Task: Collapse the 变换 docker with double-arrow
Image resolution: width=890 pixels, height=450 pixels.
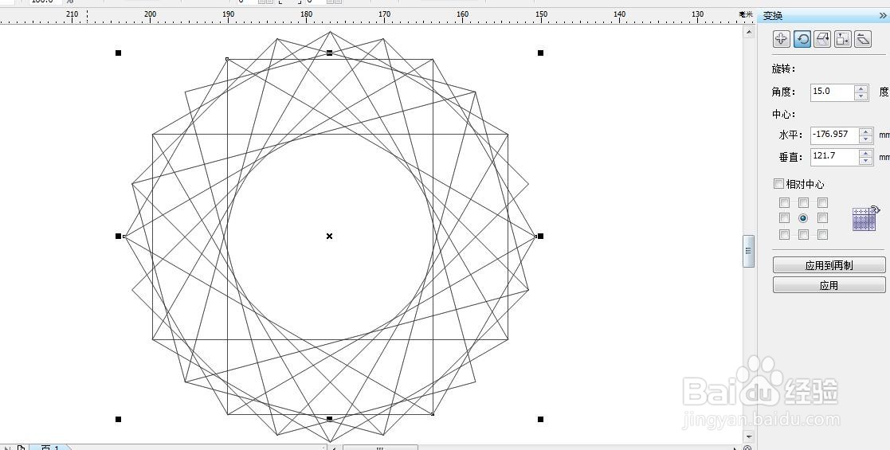Action: [883, 16]
